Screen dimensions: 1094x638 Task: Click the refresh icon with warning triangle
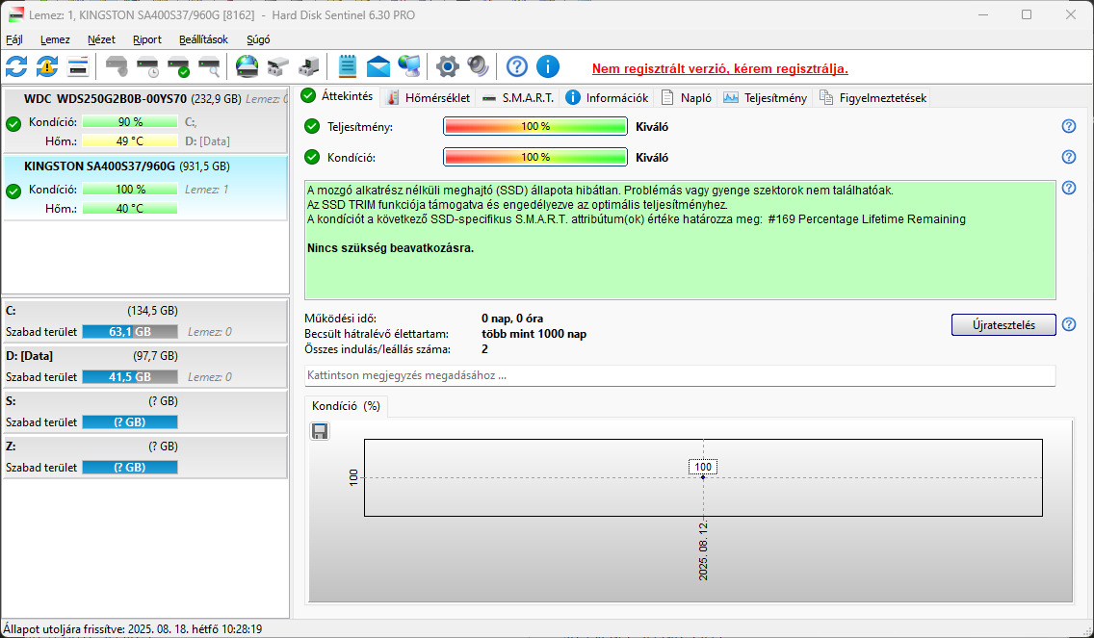pos(47,67)
